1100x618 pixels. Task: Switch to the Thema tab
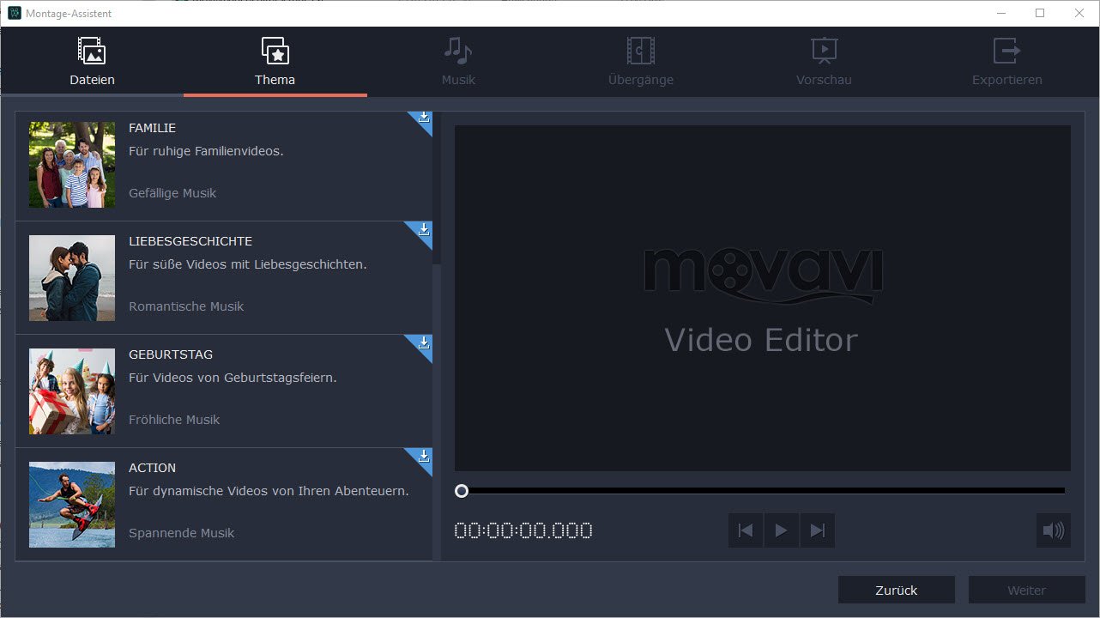[x=275, y=61]
